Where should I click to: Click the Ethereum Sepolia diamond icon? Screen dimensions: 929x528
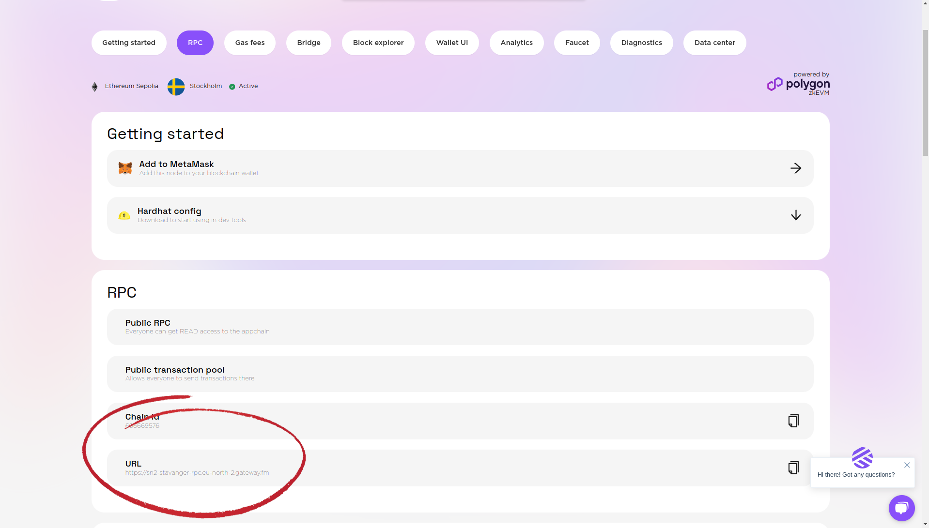[95, 87]
